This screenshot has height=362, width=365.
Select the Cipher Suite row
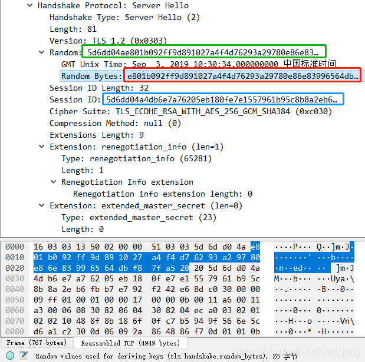point(190,111)
